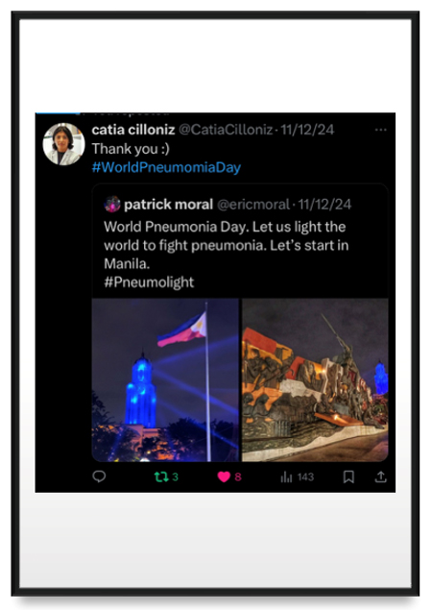Click the green repost arrows icon
The image size is (431, 610).
point(161,476)
